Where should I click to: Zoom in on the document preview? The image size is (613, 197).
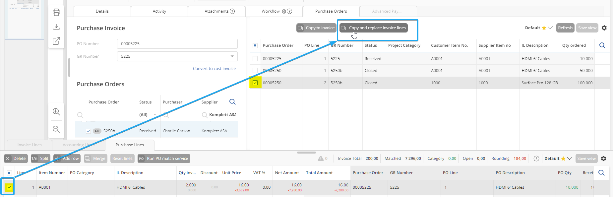pos(56,112)
